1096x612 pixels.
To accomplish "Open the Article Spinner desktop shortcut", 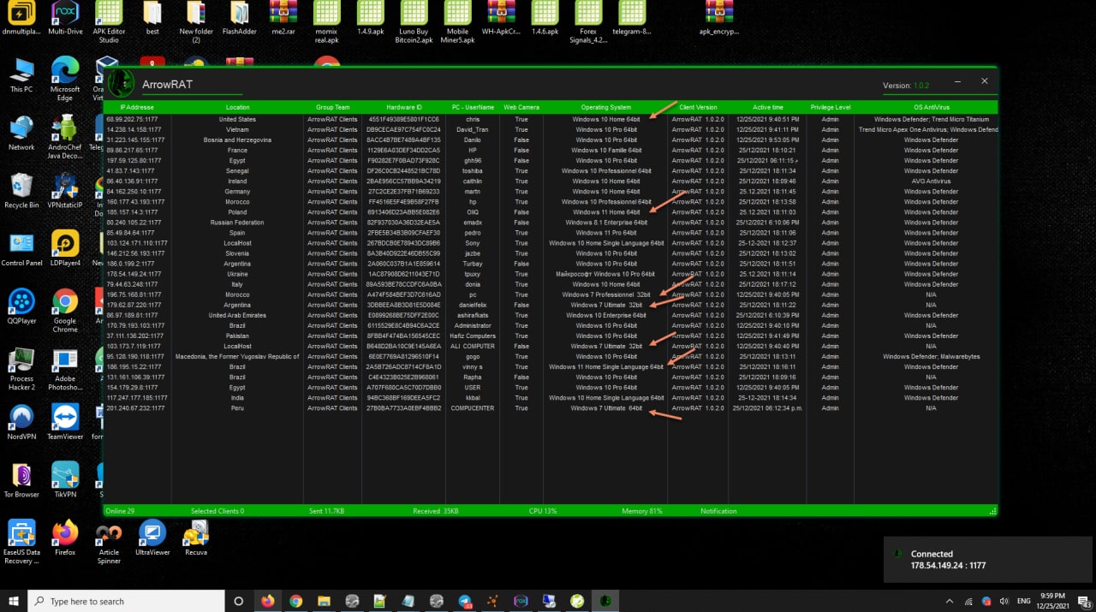I will click(109, 543).
